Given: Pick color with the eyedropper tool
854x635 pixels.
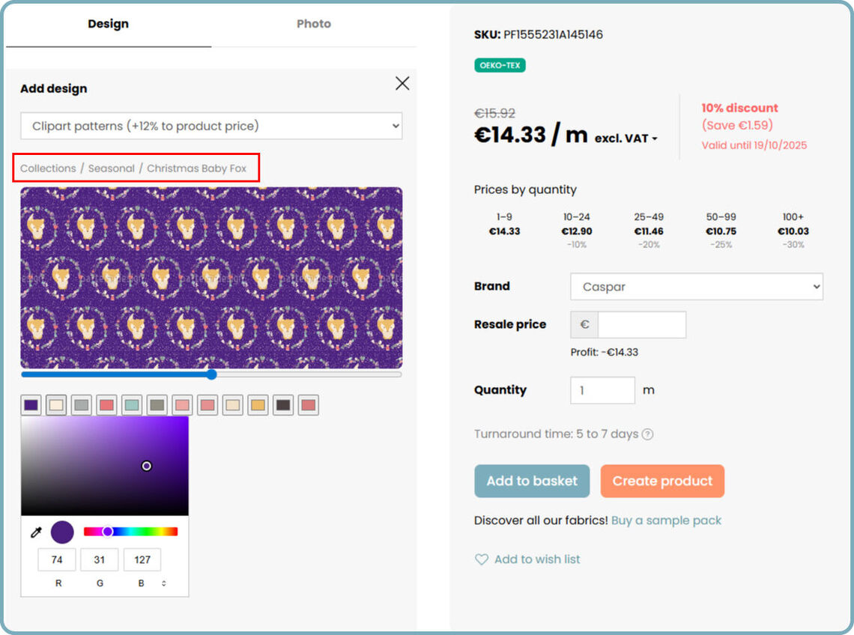Looking at the screenshot, I should click(35, 532).
